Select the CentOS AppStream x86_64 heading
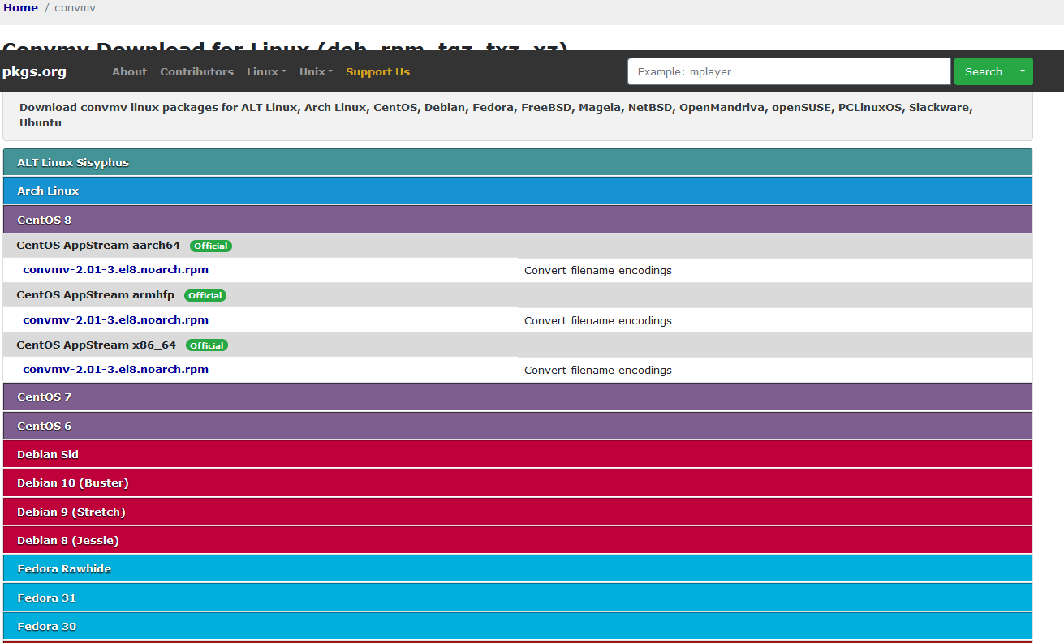 (x=97, y=345)
